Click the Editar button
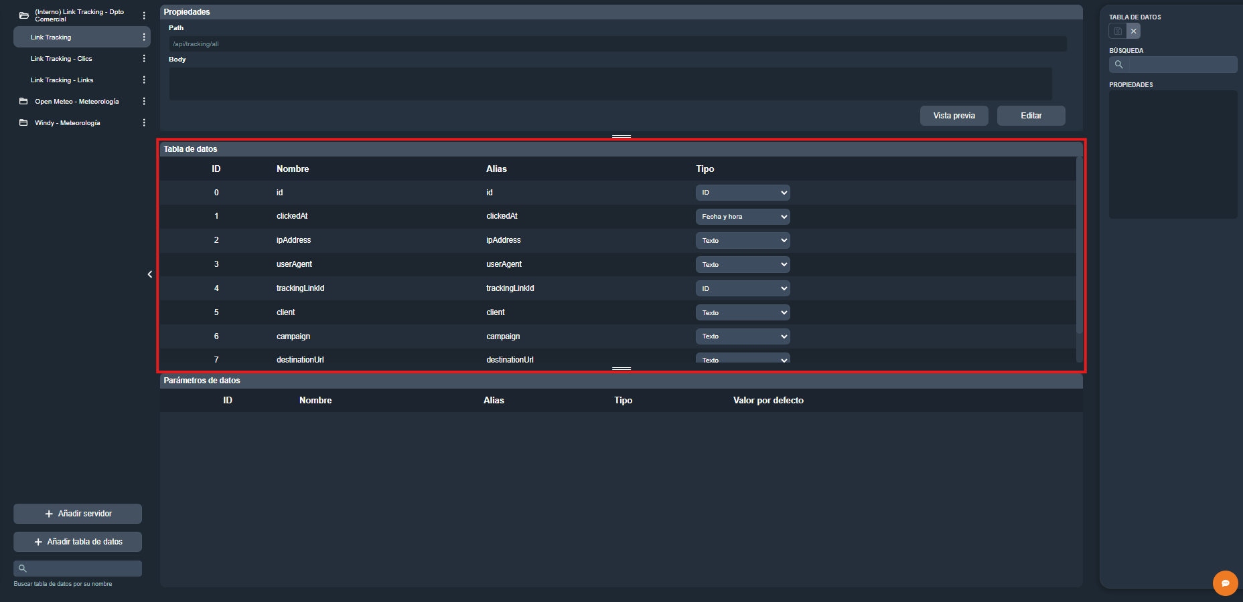Screen dimensions: 1243x602 tap(1031, 116)
